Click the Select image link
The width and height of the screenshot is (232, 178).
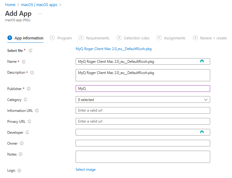point(85,170)
